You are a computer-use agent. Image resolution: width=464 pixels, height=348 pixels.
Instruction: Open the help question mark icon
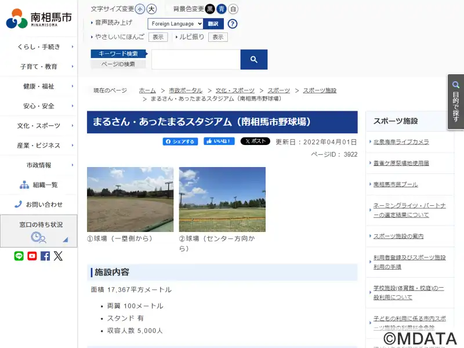click(x=233, y=24)
